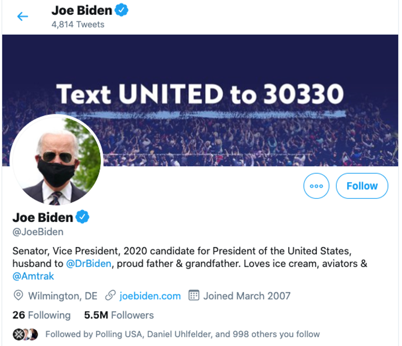This screenshot has height=346, width=402.
Task: View the 26 Following list
Action: click(41, 315)
